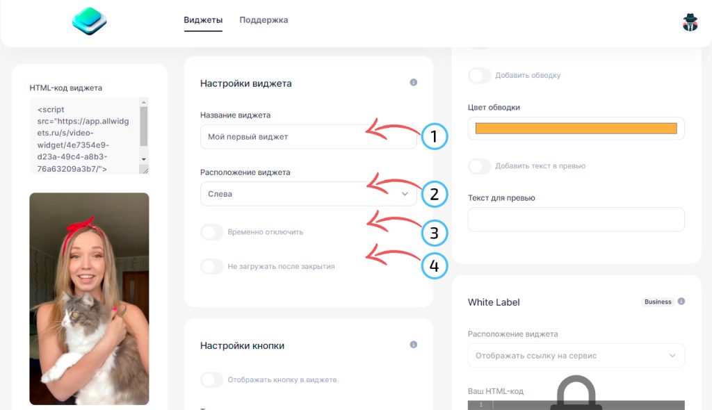The width and height of the screenshot is (712, 410).
Task: Click the HTML code scrollbar up arrow
Action: [143, 103]
